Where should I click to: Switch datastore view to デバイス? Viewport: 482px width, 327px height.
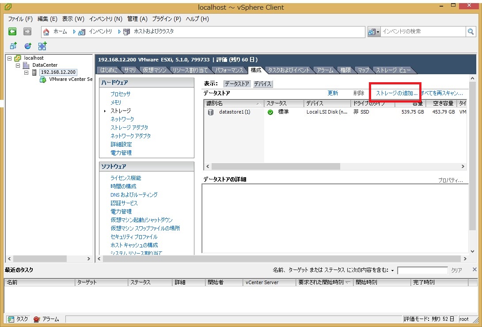point(262,84)
